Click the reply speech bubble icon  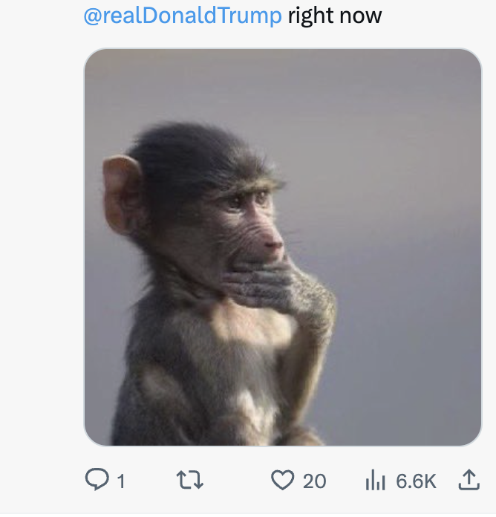(97, 480)
